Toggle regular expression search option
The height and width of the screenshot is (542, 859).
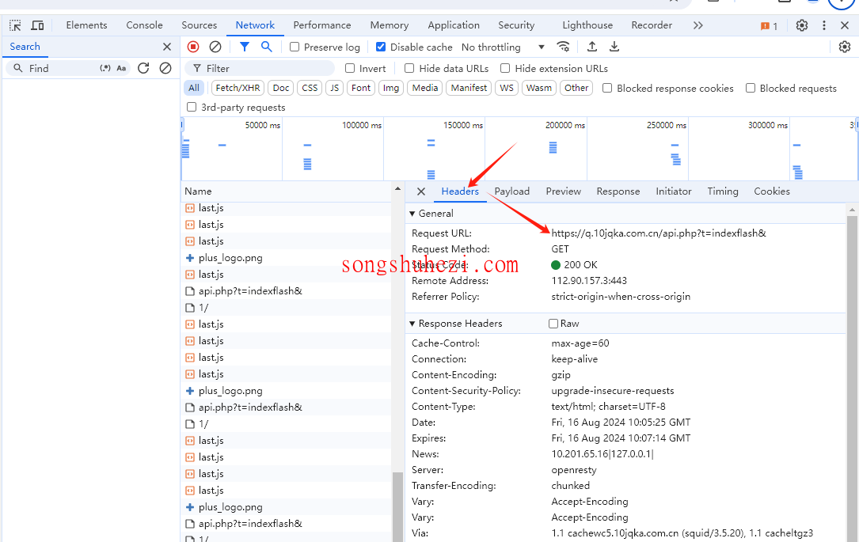tap(105, 68)
